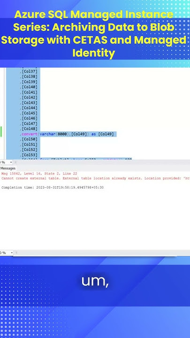Click the convert(varchar(8000),[Col49]) code line
The image size is (190, 338).
(68, 134)
